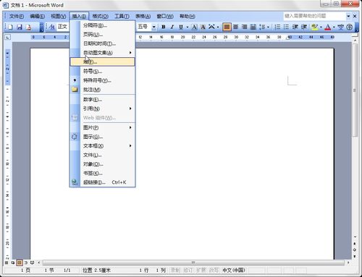Select 日期和时间(T) menu entry

[x=103, y=43]
